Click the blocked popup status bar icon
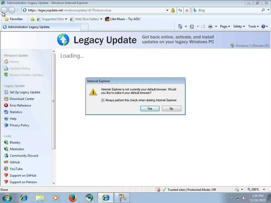Viewport: 271px width, 203px height. [x=158, y=190]
